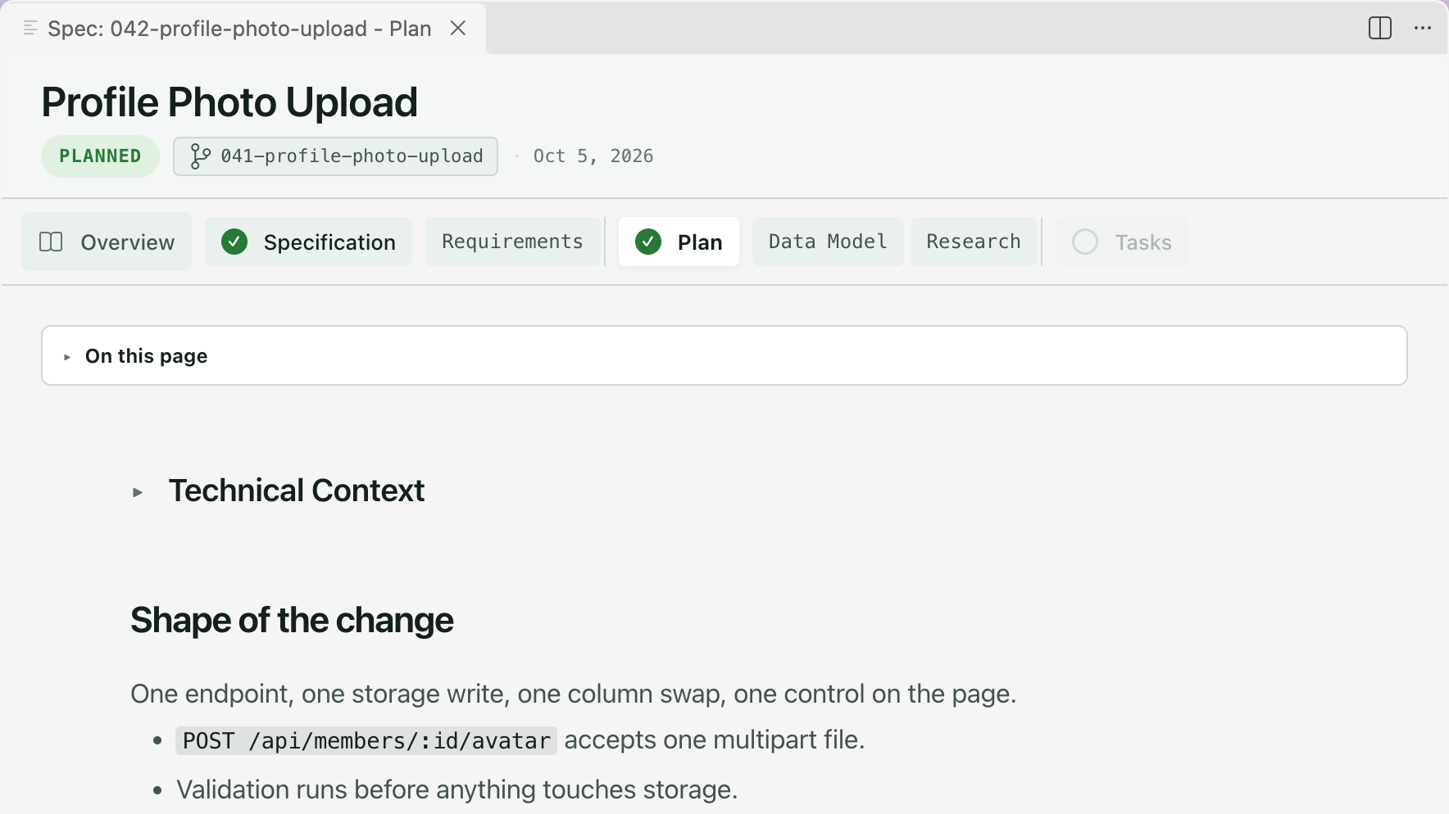This screenshot has width=1449, height=814.
Task: Open the Overview tab
Action: tap(107, 242)
